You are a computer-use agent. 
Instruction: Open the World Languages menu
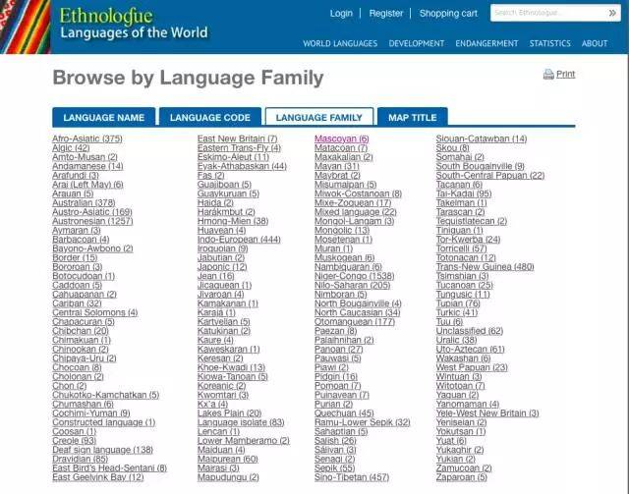click(x=340, y=43)
